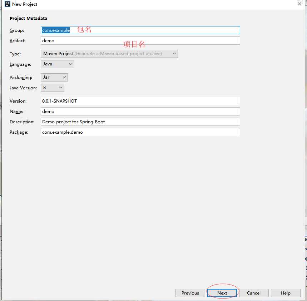Click the Next button
The image size is (307, 301).
222,293
